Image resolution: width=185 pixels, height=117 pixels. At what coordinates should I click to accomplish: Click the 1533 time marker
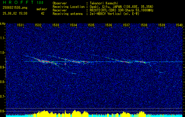coord(56,25)
